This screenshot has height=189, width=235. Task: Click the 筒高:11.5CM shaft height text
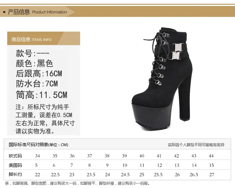click(x=41, y=95)
